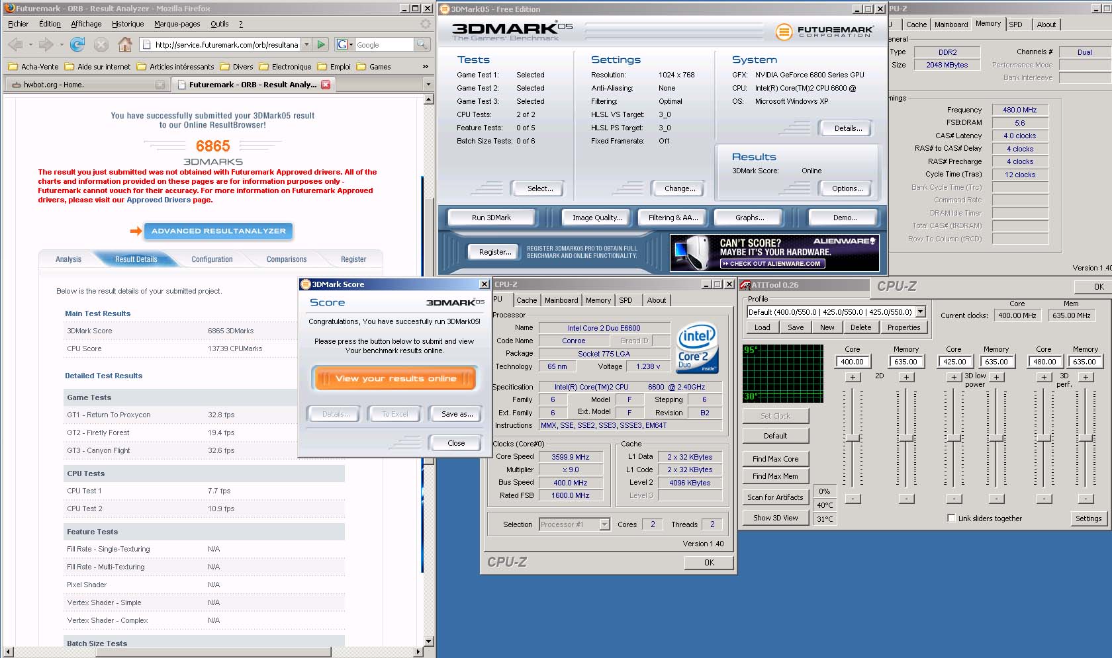Open the Articles intéressants bookmark folder
The width and height of the screenshot is (1112, 658).
click(x=175, y=67)
